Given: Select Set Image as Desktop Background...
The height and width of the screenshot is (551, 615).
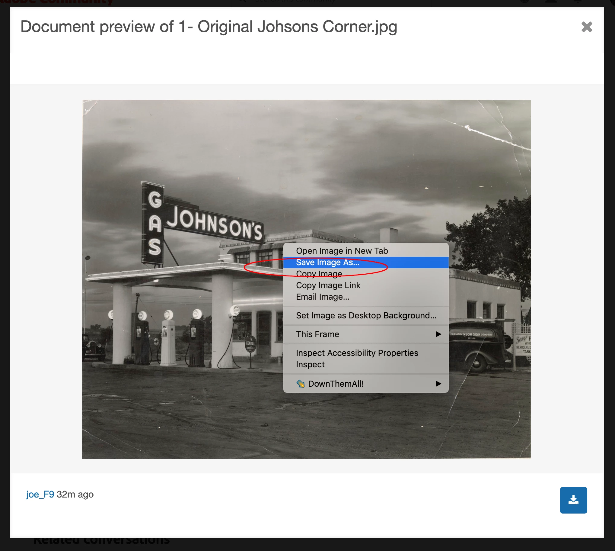Looking at the screenshot, I should point(366,315).
